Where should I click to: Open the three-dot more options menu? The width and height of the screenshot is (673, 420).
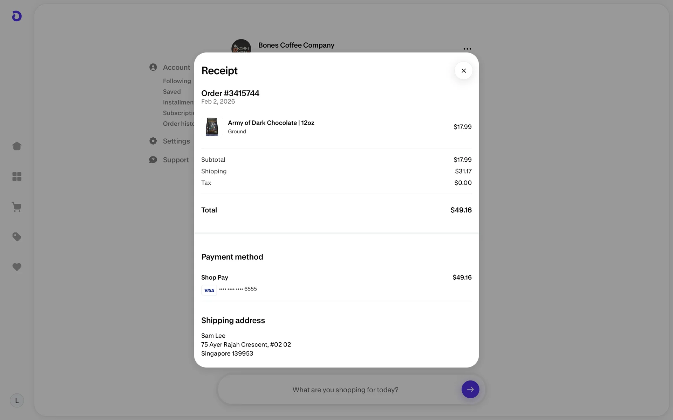pyautogui.click(x=467, y=49)
